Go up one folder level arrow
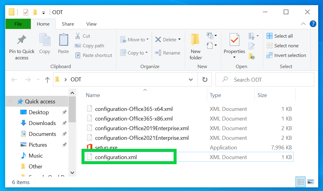This screenshot has width=323, height=191. [x=47, y=80]
